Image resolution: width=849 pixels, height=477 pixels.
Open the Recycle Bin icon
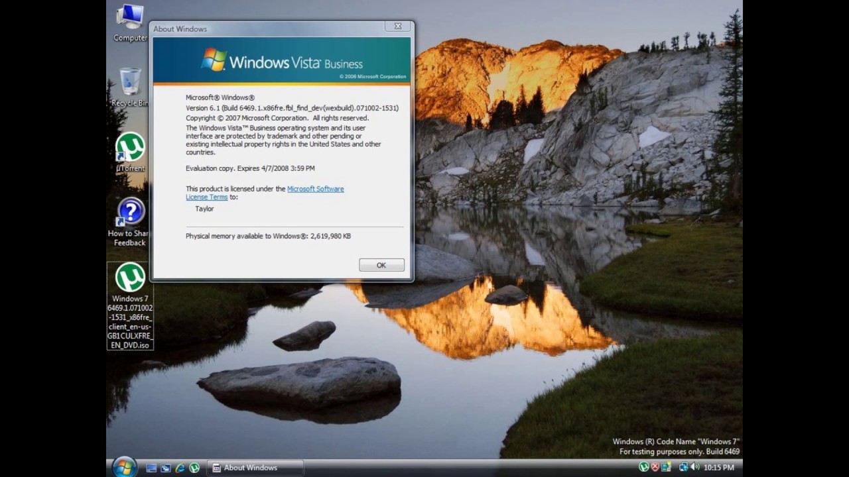130,87
